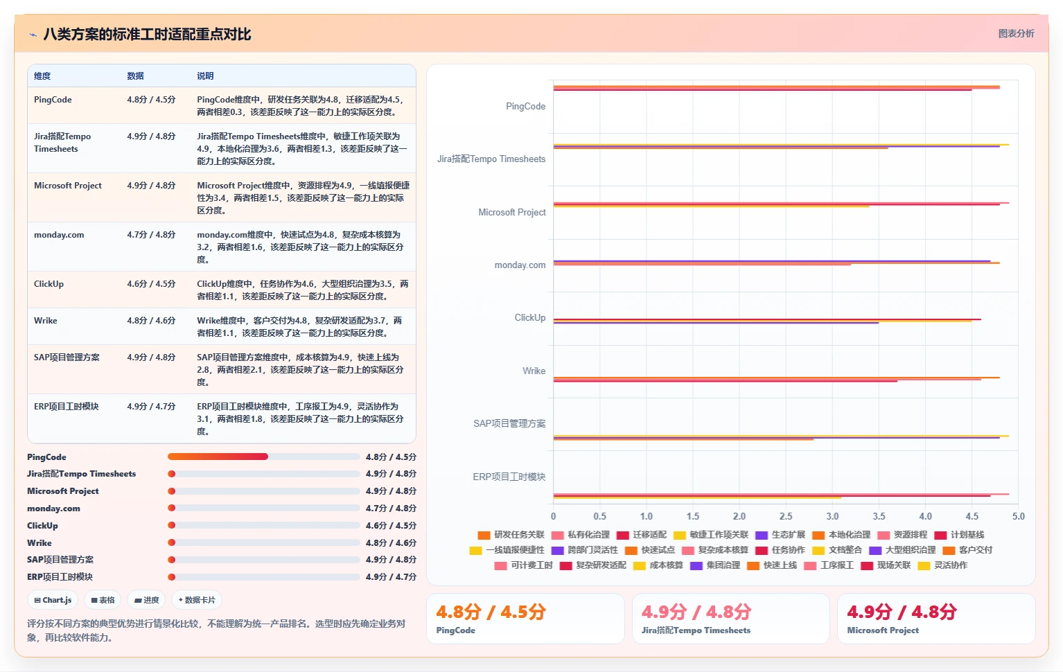This screenshot has width=1063, height=672.
Task: Click the ClickUp label on chart axis
Action: (530, 318)
